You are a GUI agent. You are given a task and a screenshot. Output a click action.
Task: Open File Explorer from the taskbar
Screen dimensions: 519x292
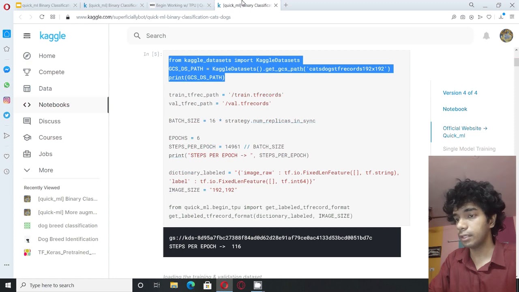pyautogui.click(x=174, y=285)
